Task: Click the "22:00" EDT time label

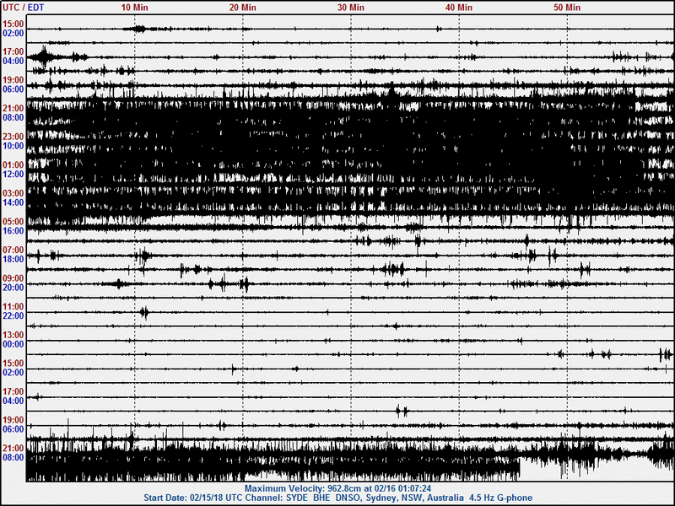Action: (13, 315)
